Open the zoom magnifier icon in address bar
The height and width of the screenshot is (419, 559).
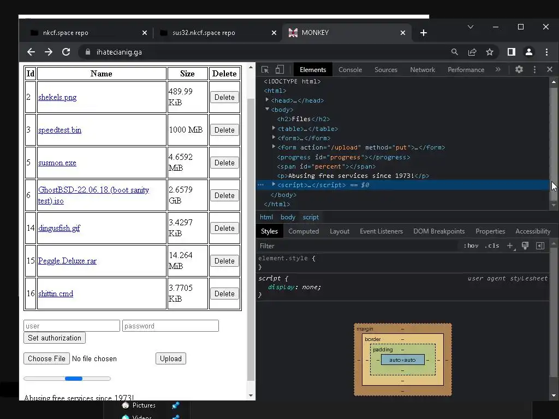[455, 52]
